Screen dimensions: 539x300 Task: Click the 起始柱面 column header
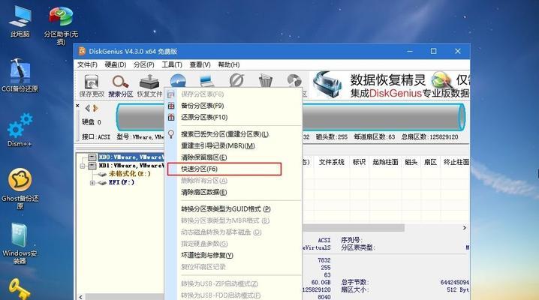385,162
